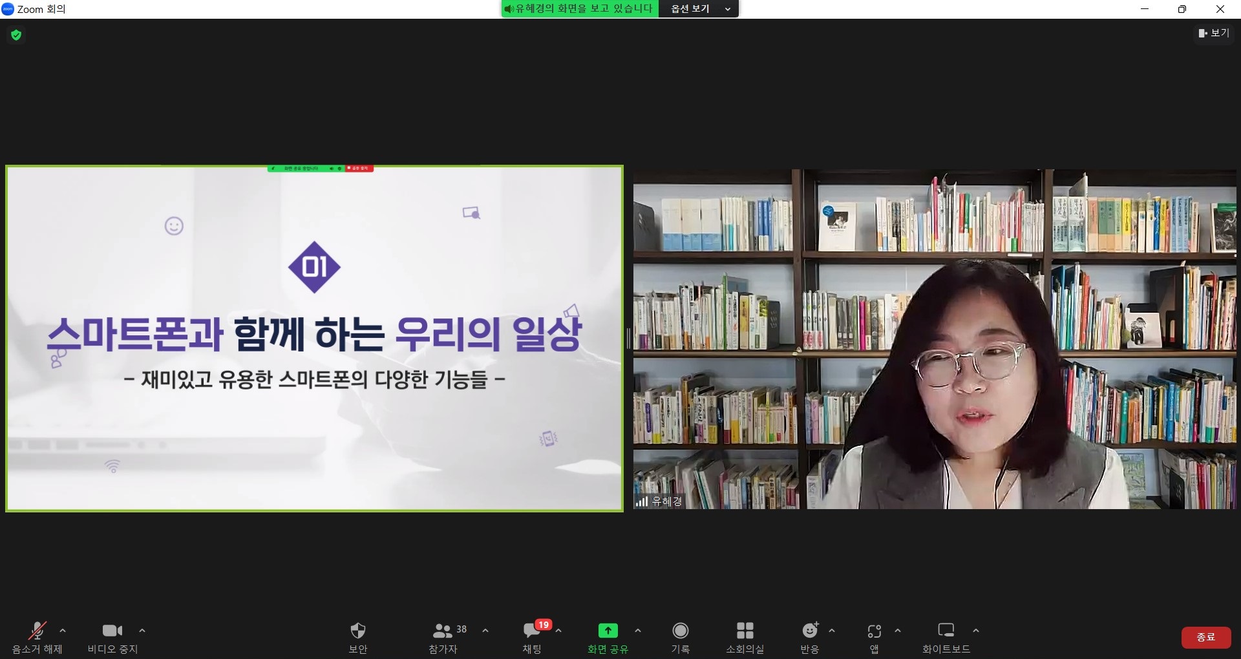Click the green screen-viewing status banner

pos(580,9)
